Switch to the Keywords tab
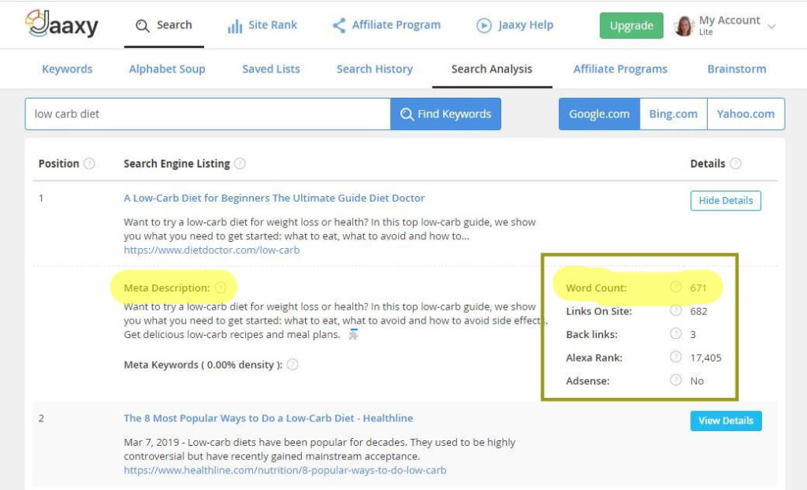The width and height of the screenshot is (807, 490). (x=68, y=69)
